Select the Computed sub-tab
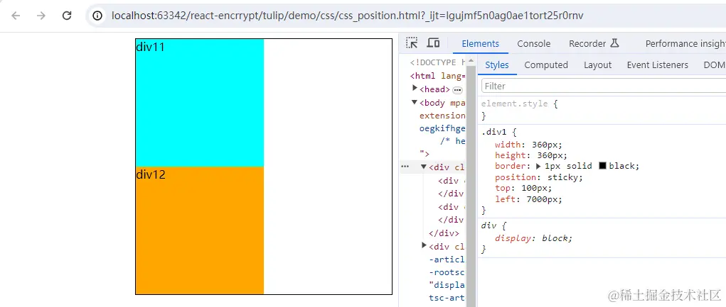Viewport: 726px width, 307px height. 546,65
